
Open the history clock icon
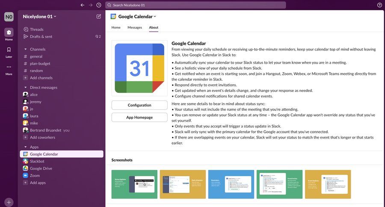pos(99,5)
